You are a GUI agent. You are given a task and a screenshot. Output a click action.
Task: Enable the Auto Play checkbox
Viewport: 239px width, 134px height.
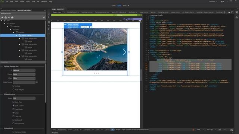13,102
